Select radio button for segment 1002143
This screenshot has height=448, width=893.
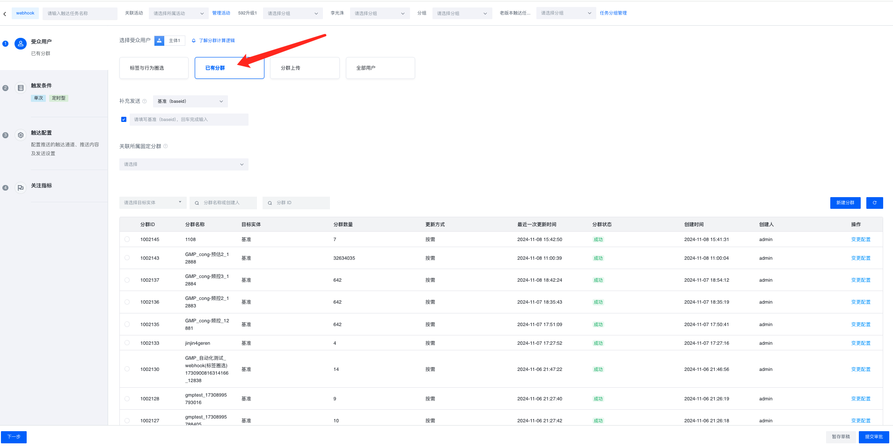(127, 258)
